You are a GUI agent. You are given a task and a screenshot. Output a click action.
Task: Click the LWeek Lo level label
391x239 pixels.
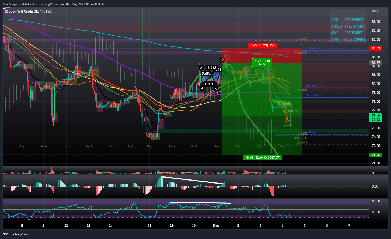[x=302, y=138]
